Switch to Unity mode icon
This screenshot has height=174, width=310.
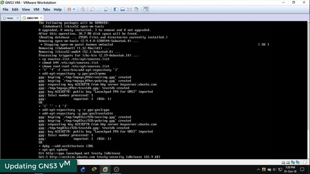[136, 9]
